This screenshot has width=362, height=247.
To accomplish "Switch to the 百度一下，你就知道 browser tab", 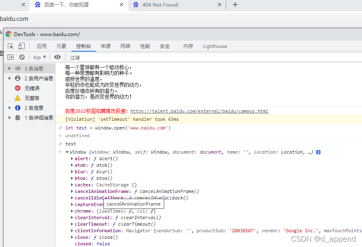I will pos(78,5).
